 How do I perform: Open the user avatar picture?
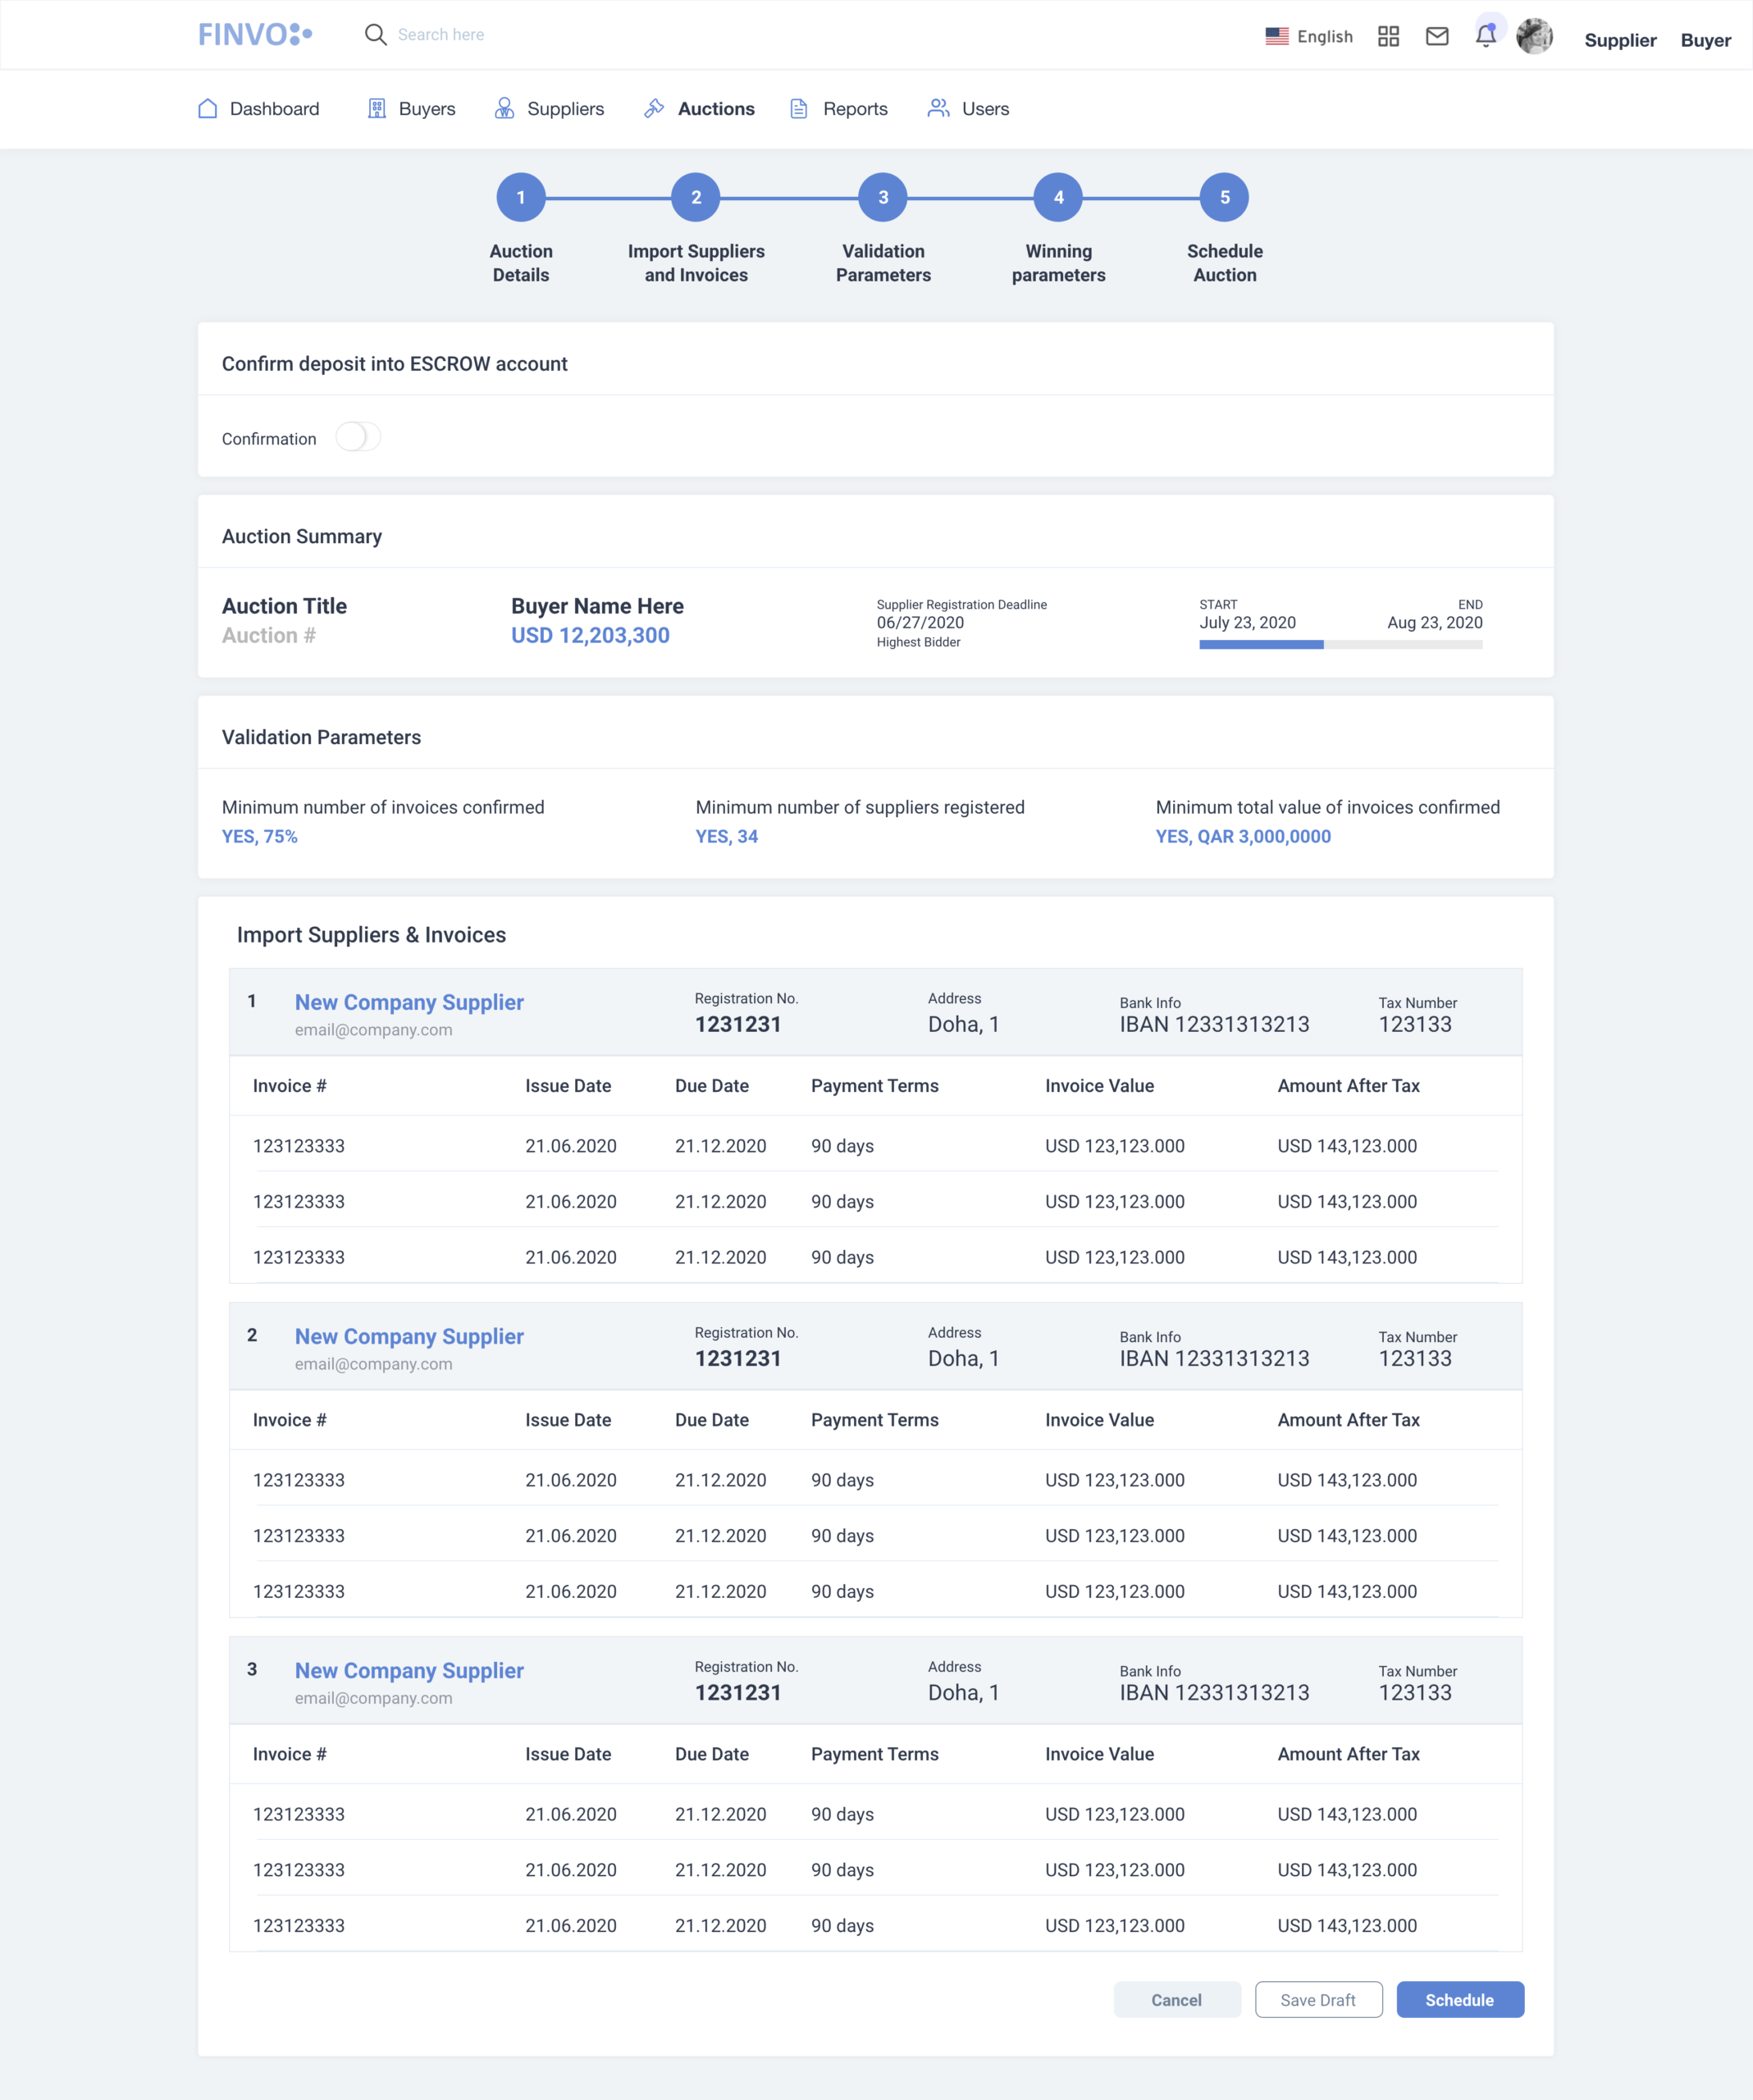[1534, 37]
